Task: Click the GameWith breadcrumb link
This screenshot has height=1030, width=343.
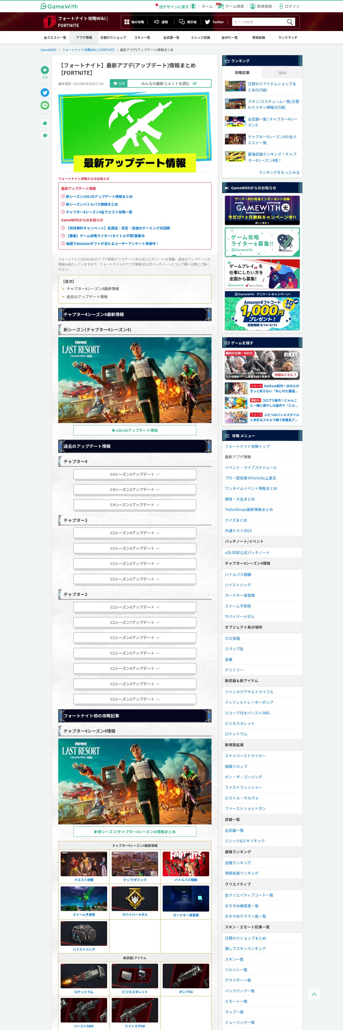Action: click(48, 50)
